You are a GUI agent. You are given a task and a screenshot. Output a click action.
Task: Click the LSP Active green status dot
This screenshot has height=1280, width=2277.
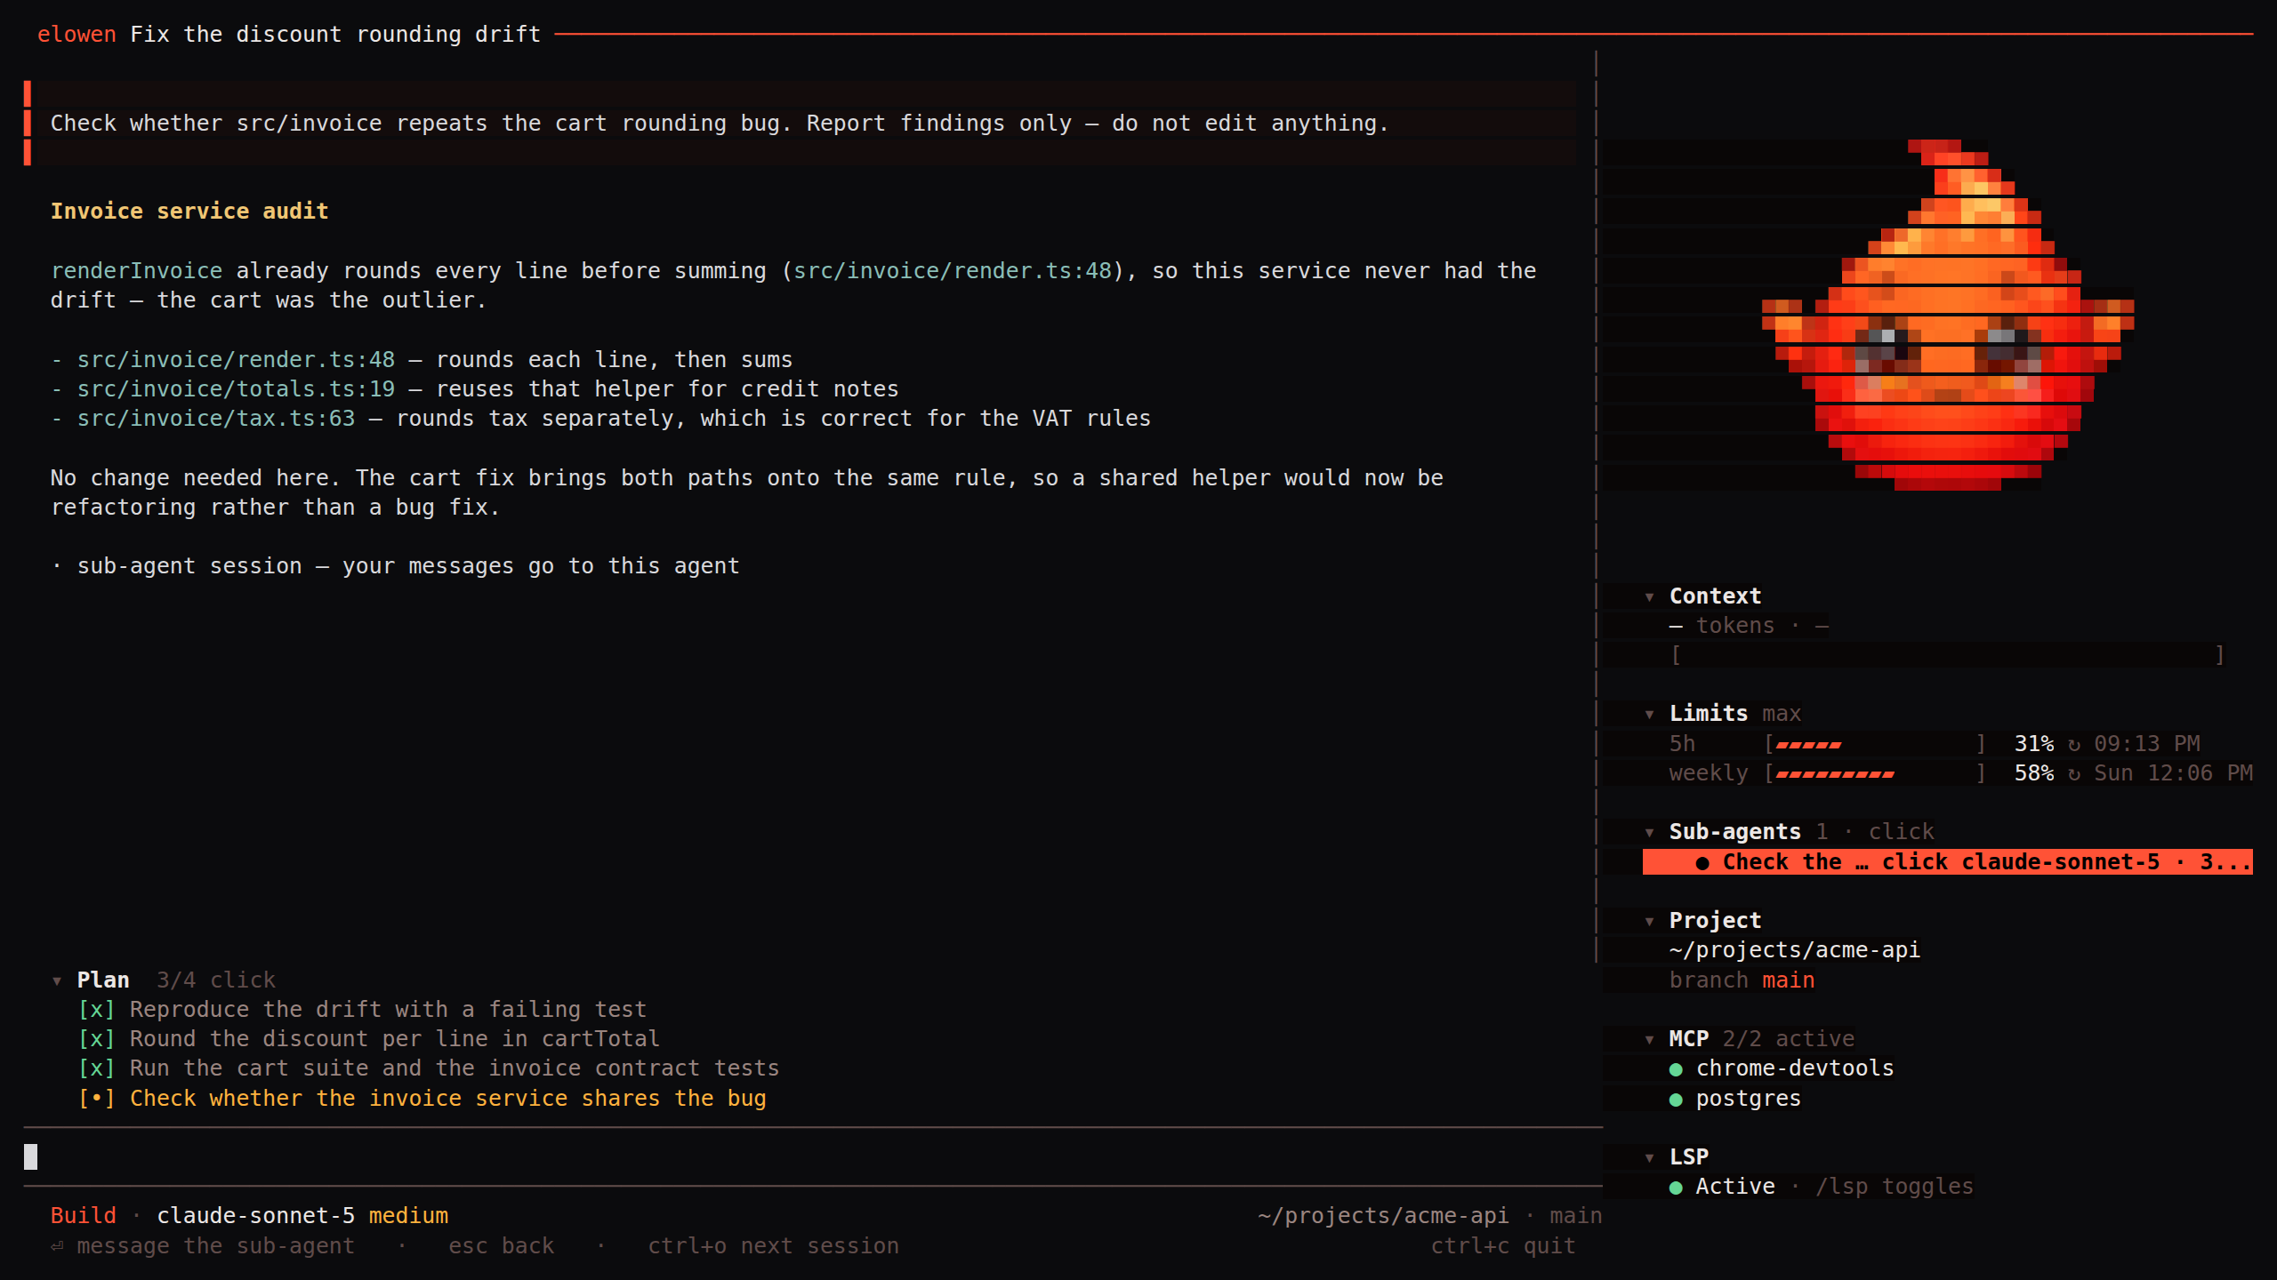click(1676, 1188)
